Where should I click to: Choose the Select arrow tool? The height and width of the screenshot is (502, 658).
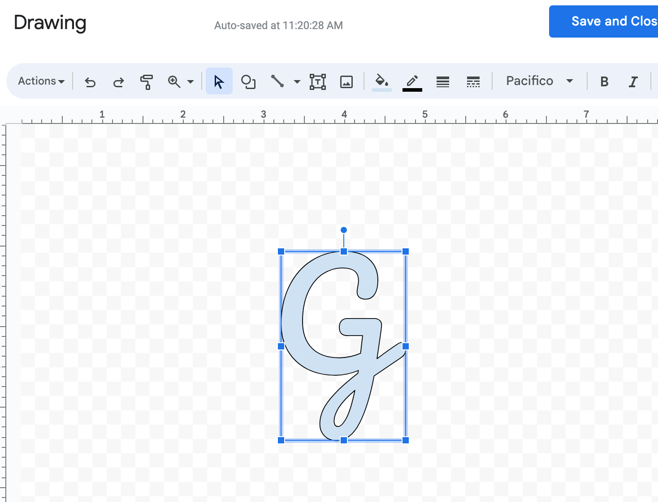(x=219, y=81)
